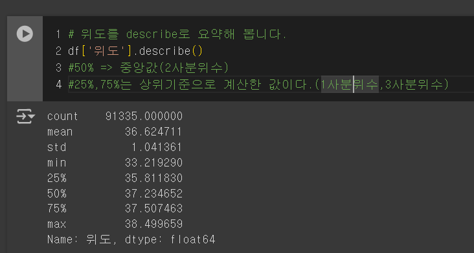
Task: Click the min value 33.219290
Action: (x=153, y=163)
